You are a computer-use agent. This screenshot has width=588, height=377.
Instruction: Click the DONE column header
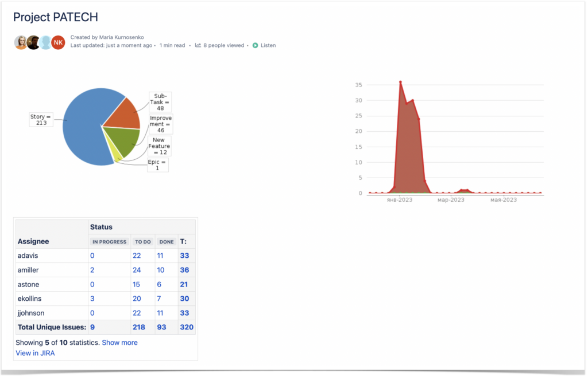click(x=166, y=241)
